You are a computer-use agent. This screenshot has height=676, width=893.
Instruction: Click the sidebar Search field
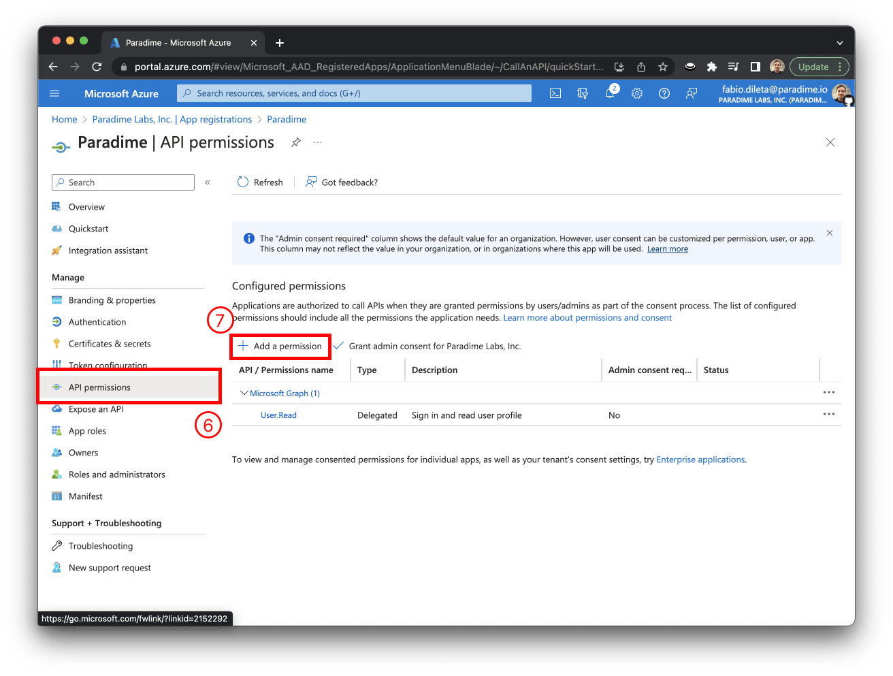pyautogui.click(x=123, y=182)
